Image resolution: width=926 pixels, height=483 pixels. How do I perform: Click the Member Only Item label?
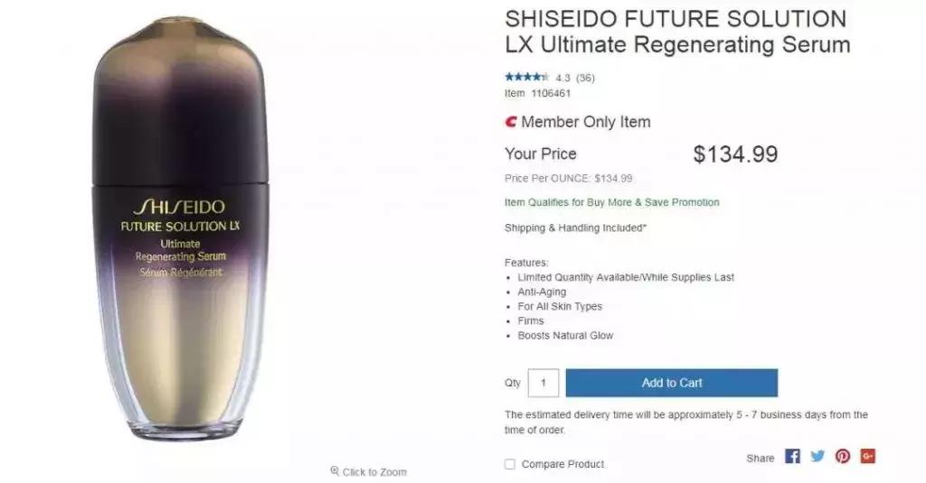click(585, 122)
